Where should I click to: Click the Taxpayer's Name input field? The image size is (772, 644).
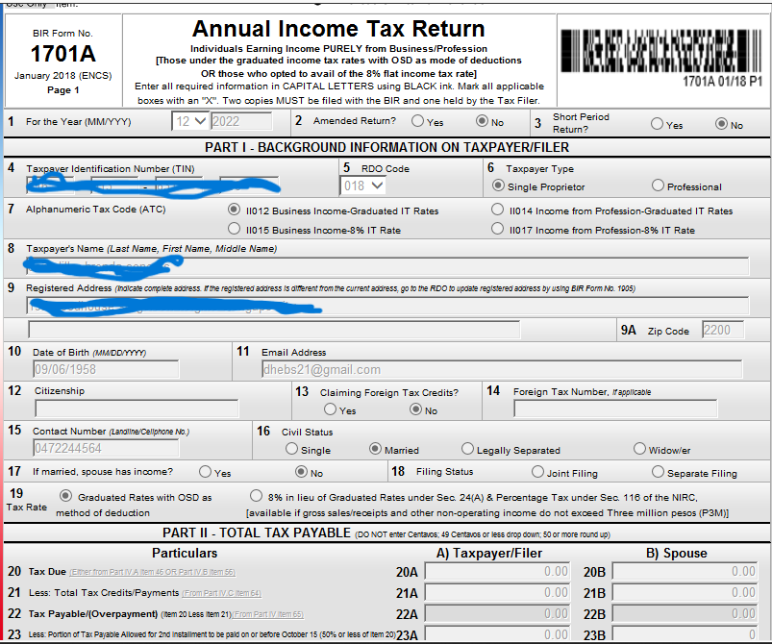pyautogui.click(x=388, y=266)
